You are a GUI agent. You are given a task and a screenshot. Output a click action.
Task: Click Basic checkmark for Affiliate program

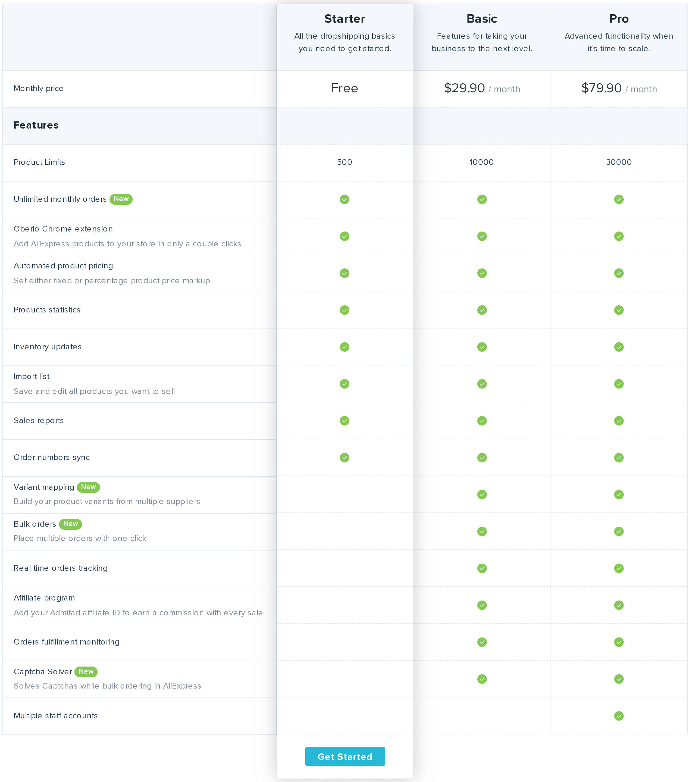pos(482,605)
